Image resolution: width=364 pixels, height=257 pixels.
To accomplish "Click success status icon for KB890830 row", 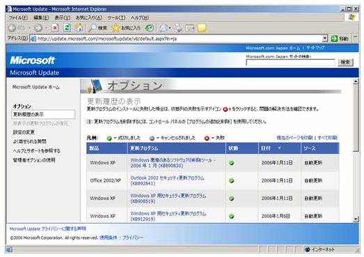I will 231,163.
